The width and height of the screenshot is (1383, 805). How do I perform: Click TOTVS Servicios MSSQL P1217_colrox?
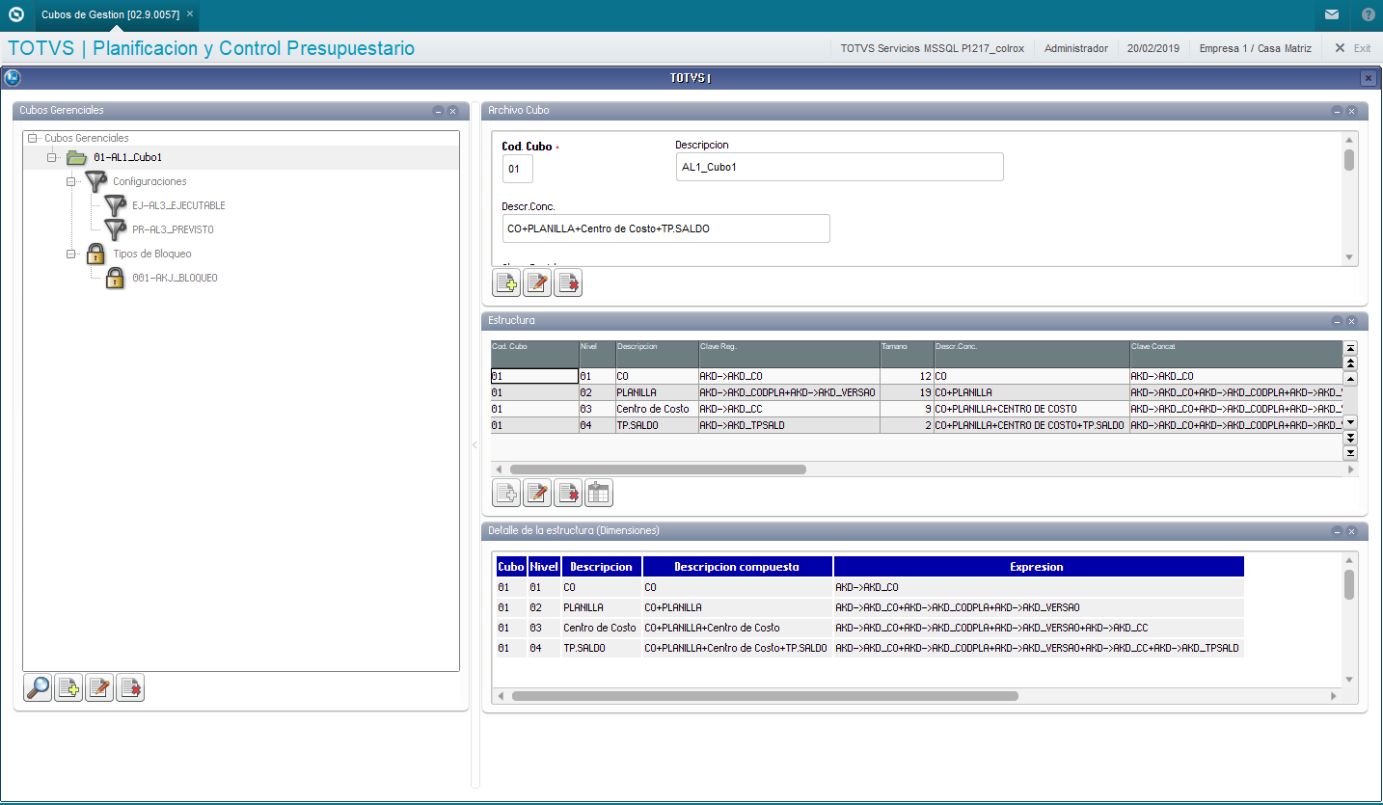point(932,48)
